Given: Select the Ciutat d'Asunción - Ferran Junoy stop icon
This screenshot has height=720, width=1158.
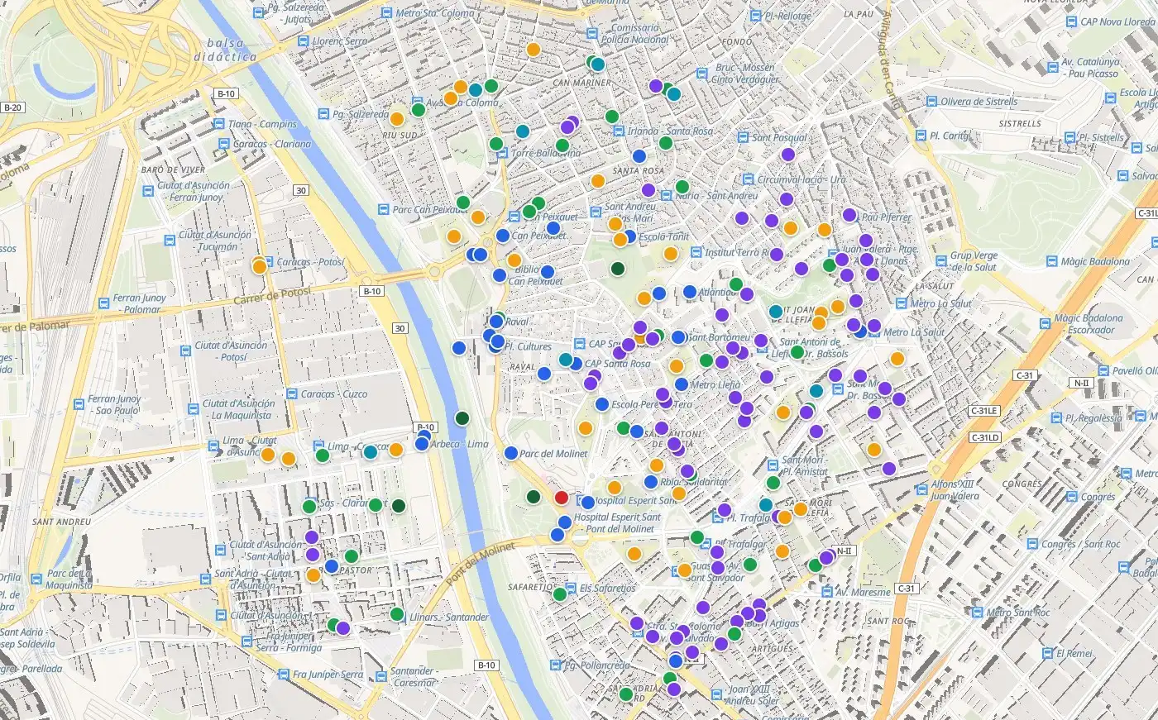Looking at the screenshot, I should point(148,191).
